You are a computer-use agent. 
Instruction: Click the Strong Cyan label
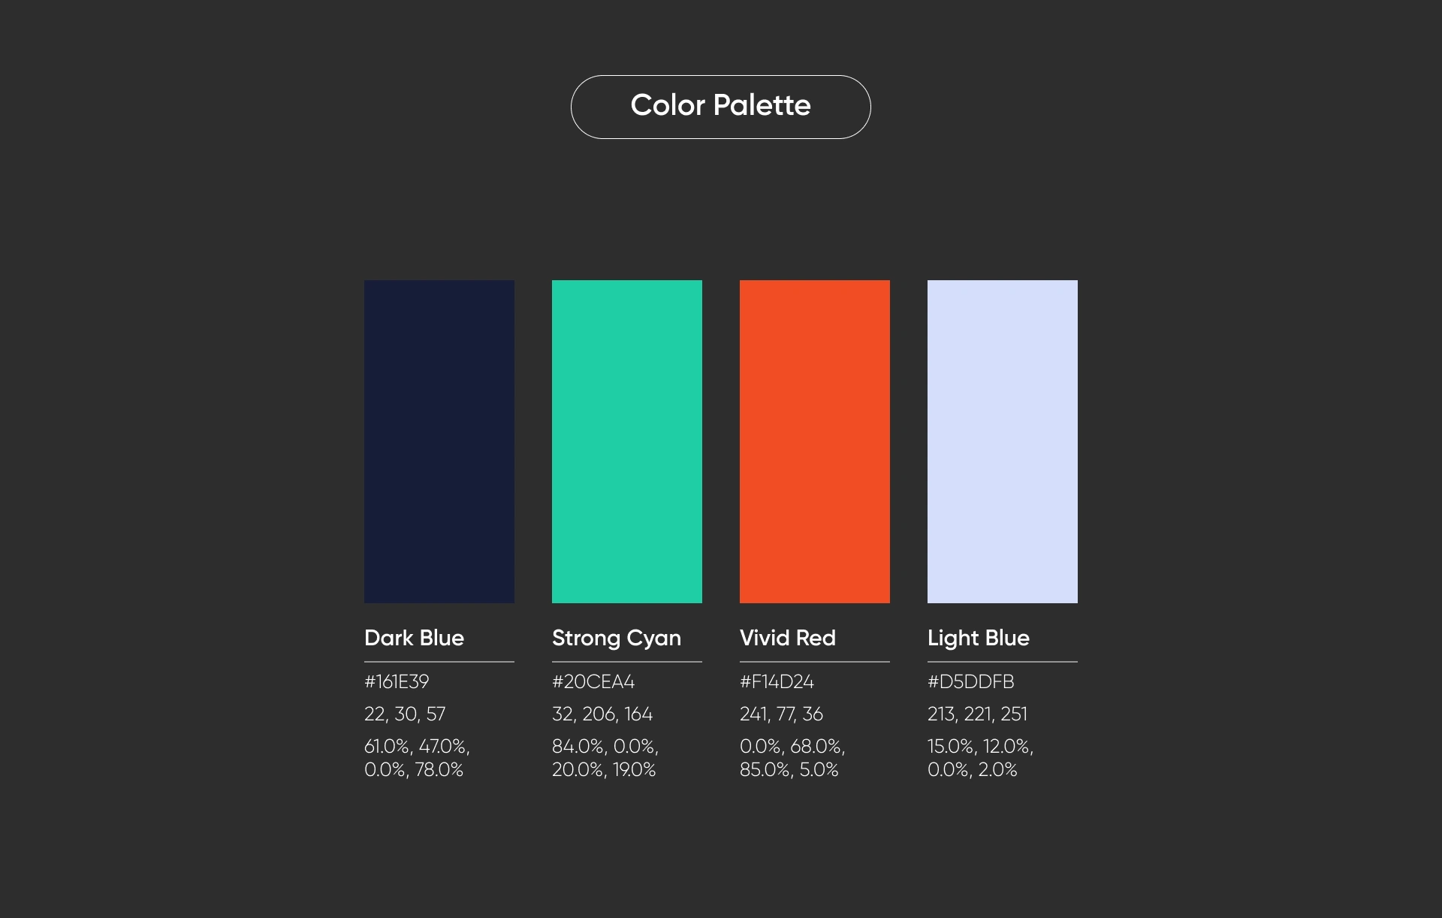(x=617, y=639)
